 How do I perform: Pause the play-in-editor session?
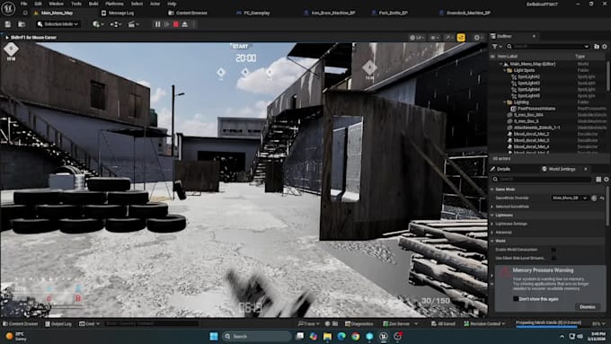coord(157,24)
